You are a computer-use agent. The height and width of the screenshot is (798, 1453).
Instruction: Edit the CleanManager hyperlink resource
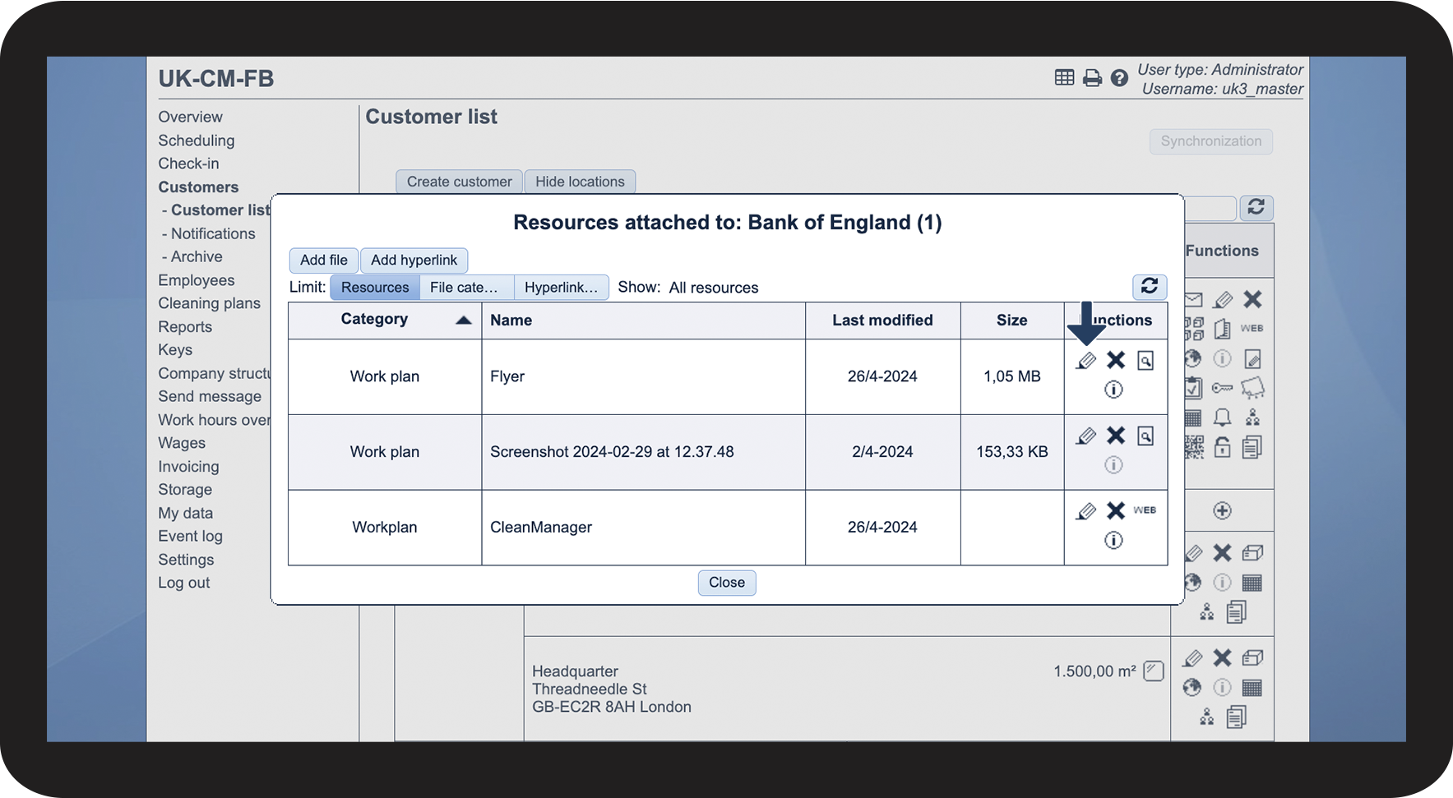1086,511
